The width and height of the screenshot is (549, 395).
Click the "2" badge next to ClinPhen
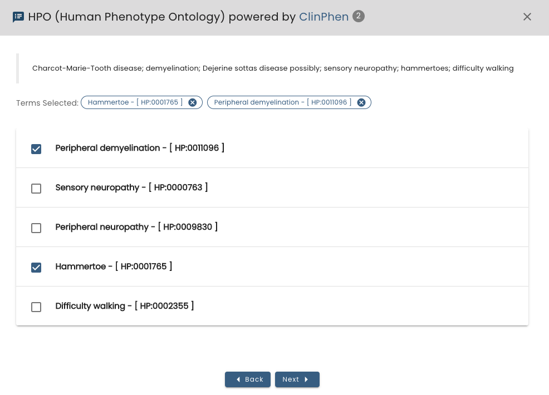point(358,16)
